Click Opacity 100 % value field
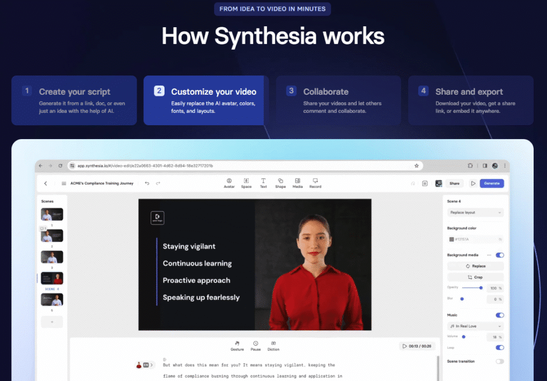This screenshot has height=381, width=547. 495,288
